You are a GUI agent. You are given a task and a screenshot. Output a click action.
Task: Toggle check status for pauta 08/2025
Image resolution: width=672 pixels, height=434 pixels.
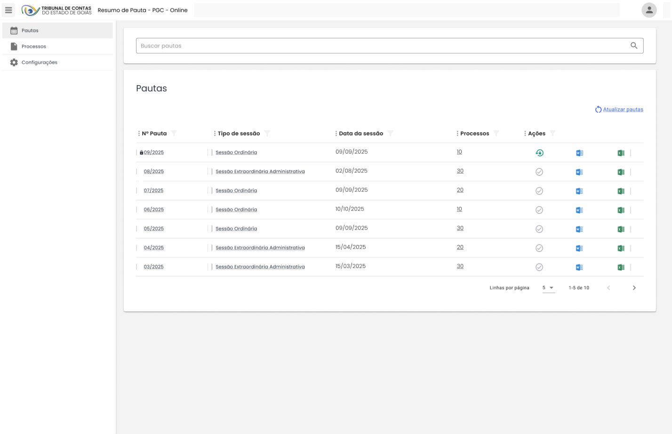tap(539, 172)
